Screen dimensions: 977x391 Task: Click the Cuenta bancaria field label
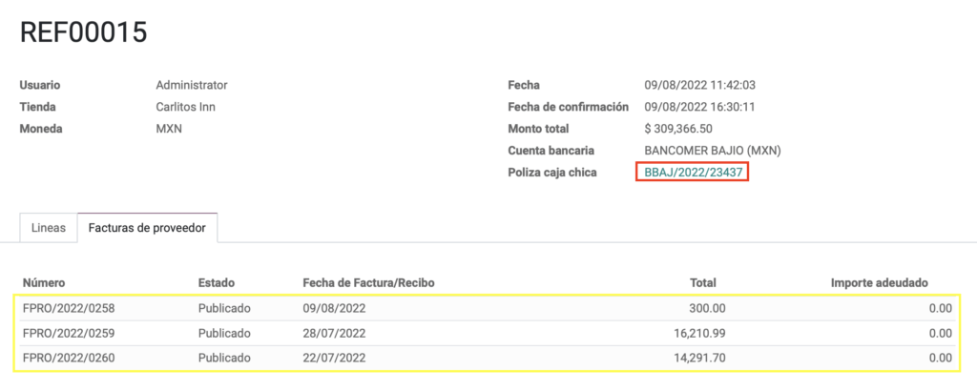pyautogui.click(x=551, y=151)
